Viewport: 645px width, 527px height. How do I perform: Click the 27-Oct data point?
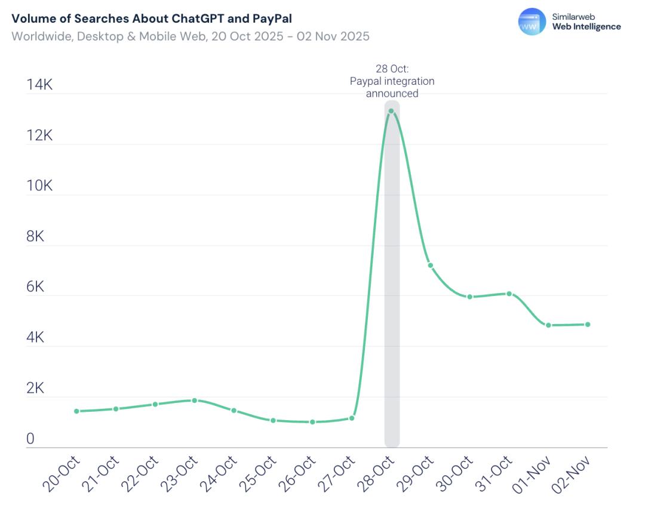tap(352, 418)
